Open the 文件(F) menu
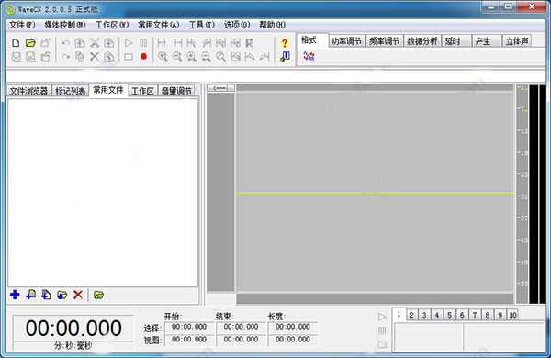The height and width of the screenshot is (358, 551). point(22,25)
